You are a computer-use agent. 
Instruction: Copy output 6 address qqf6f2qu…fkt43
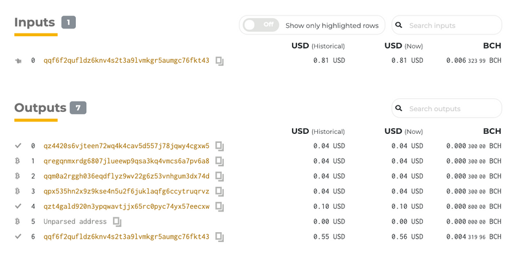220,237
